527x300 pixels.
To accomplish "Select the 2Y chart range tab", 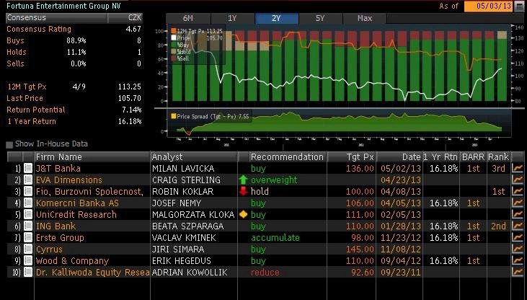I will [276, 18].
